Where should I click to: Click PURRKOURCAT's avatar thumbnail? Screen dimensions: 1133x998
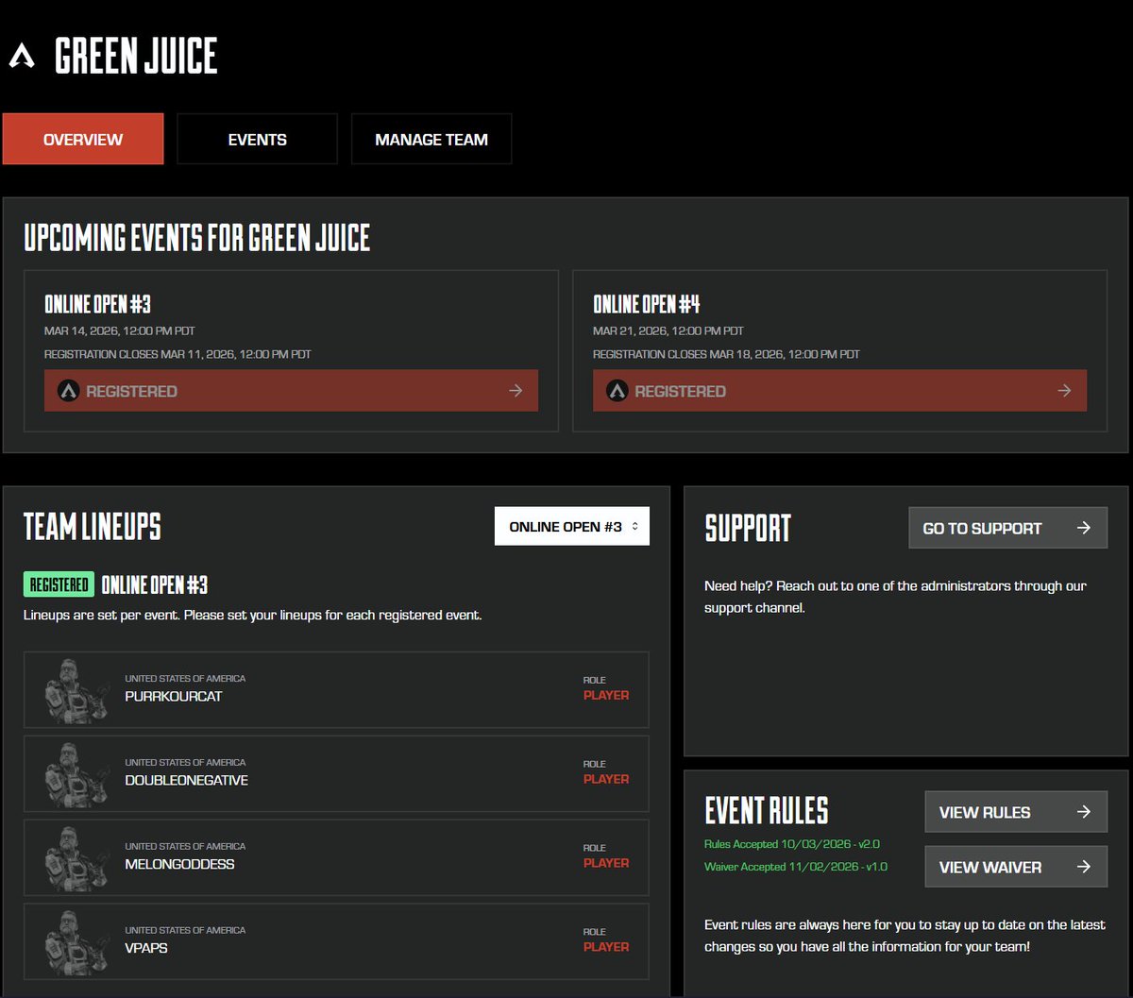click(76, 690)
